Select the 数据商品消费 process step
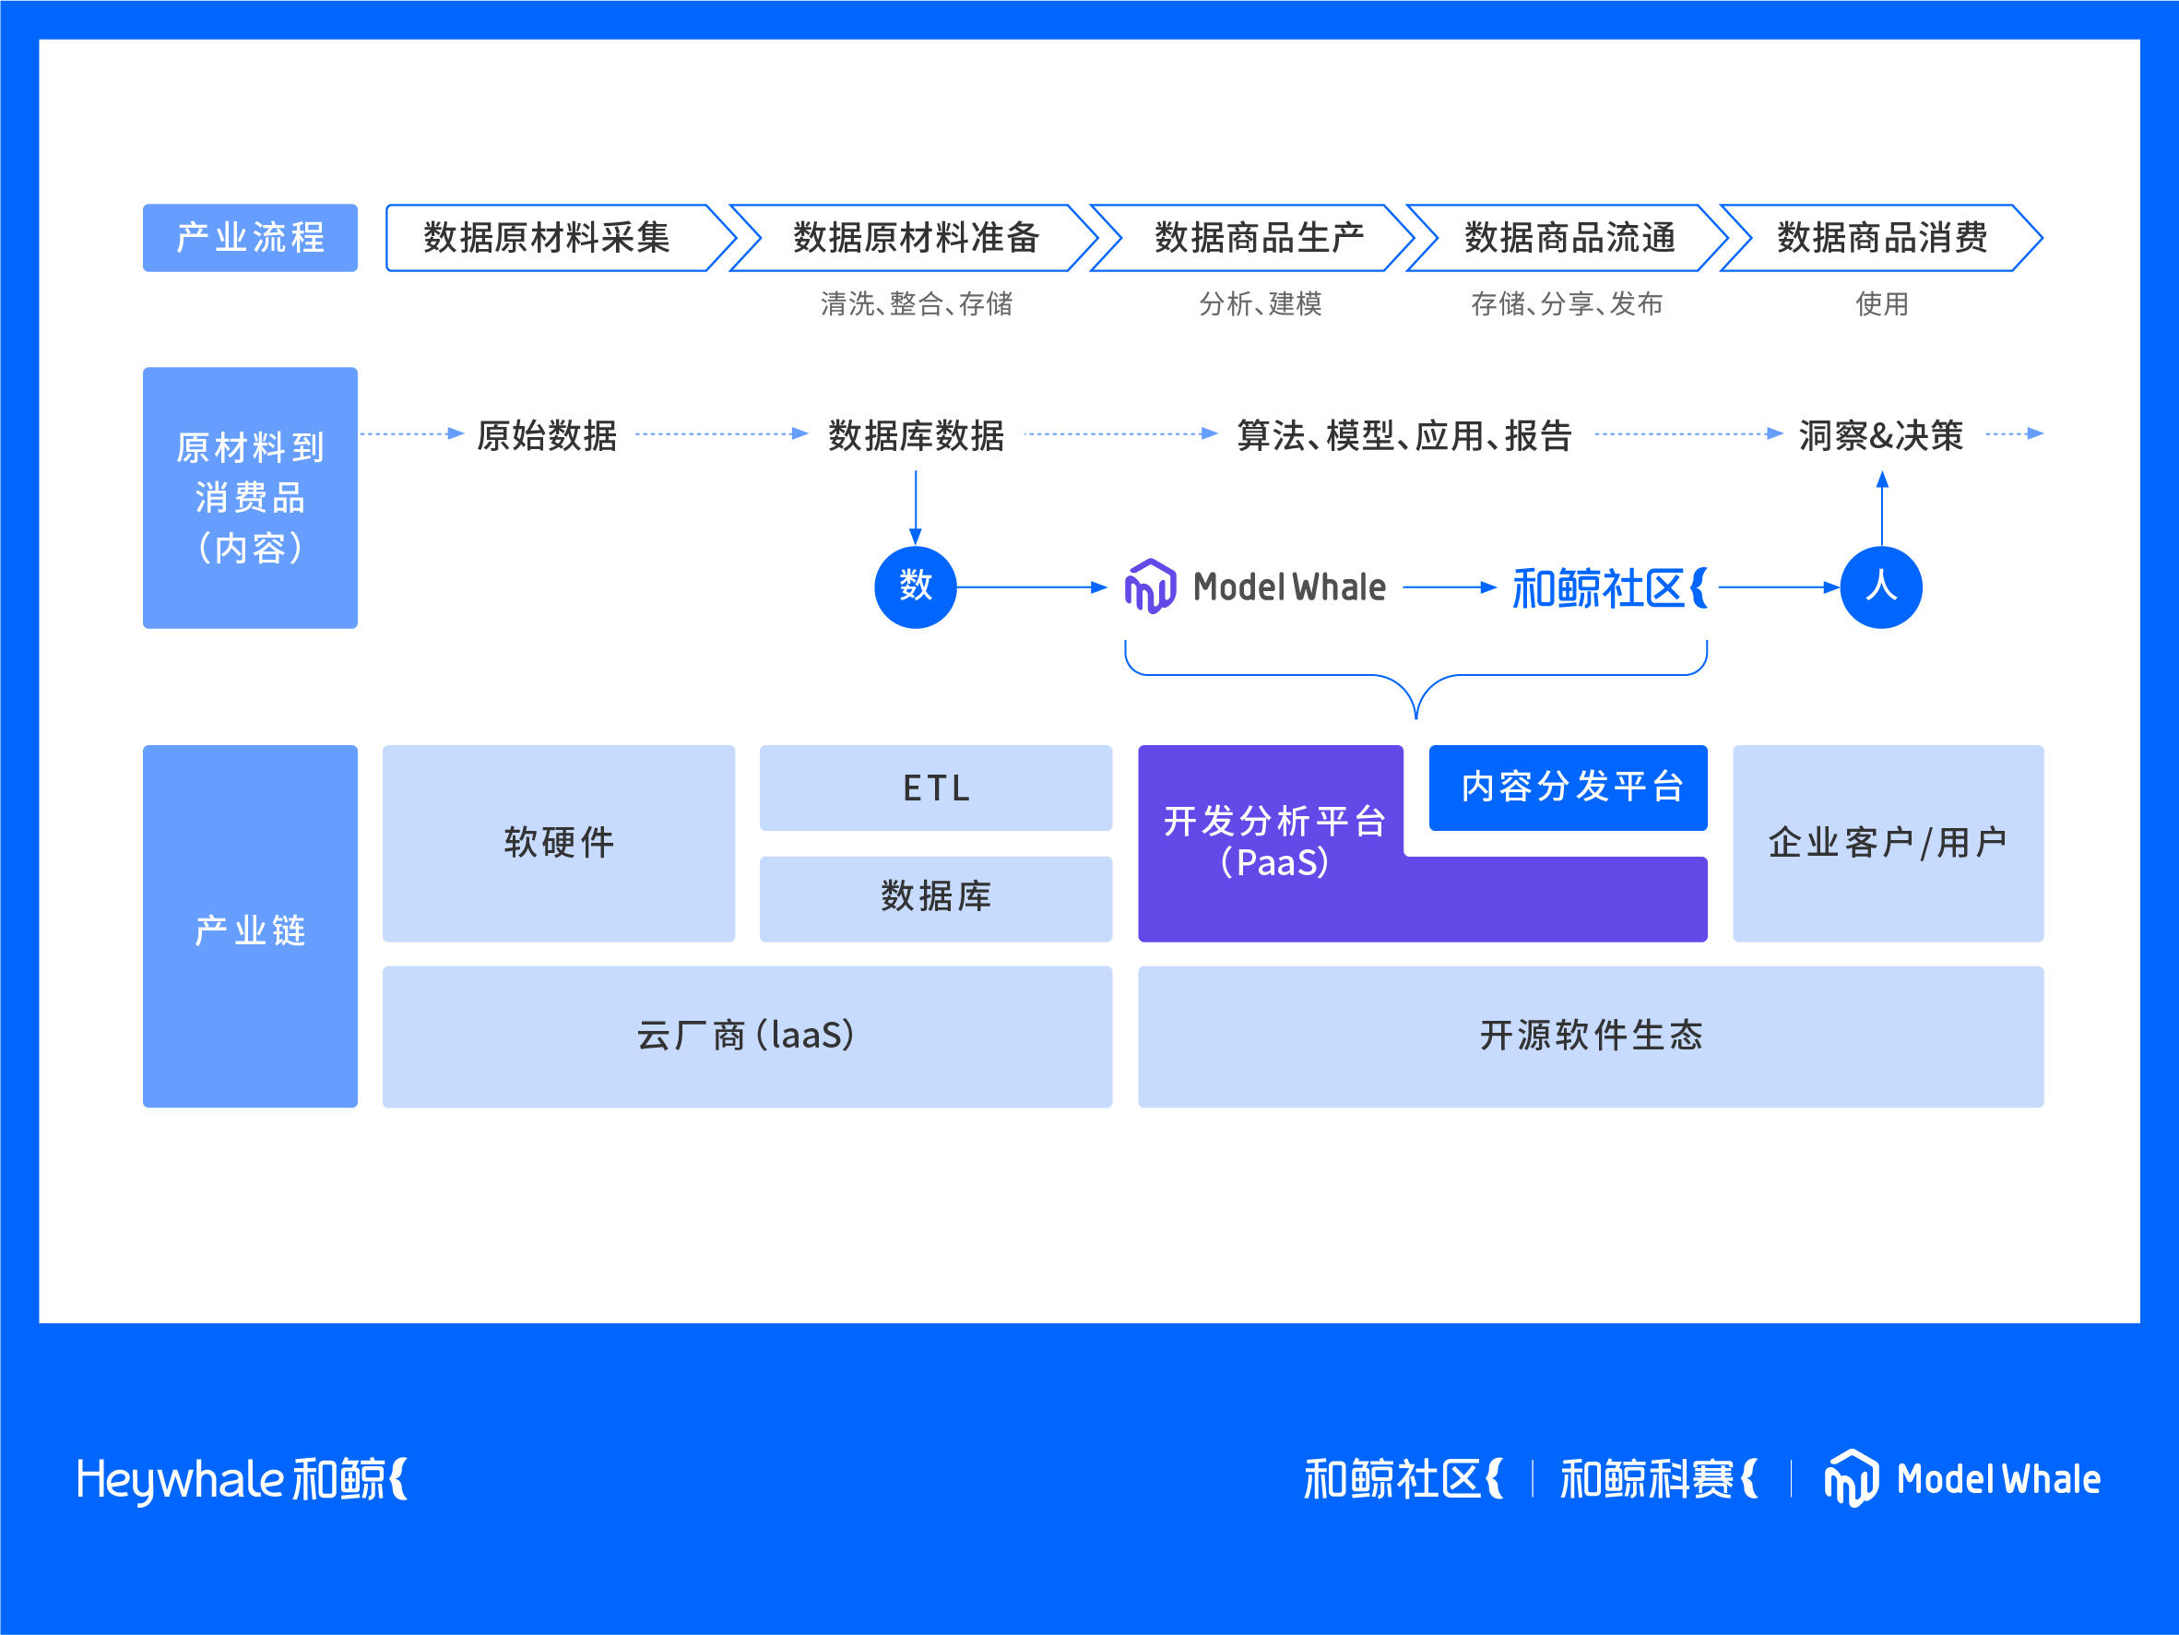The height and width of the screenshot is (1635, 2179). click(1880, 237)
